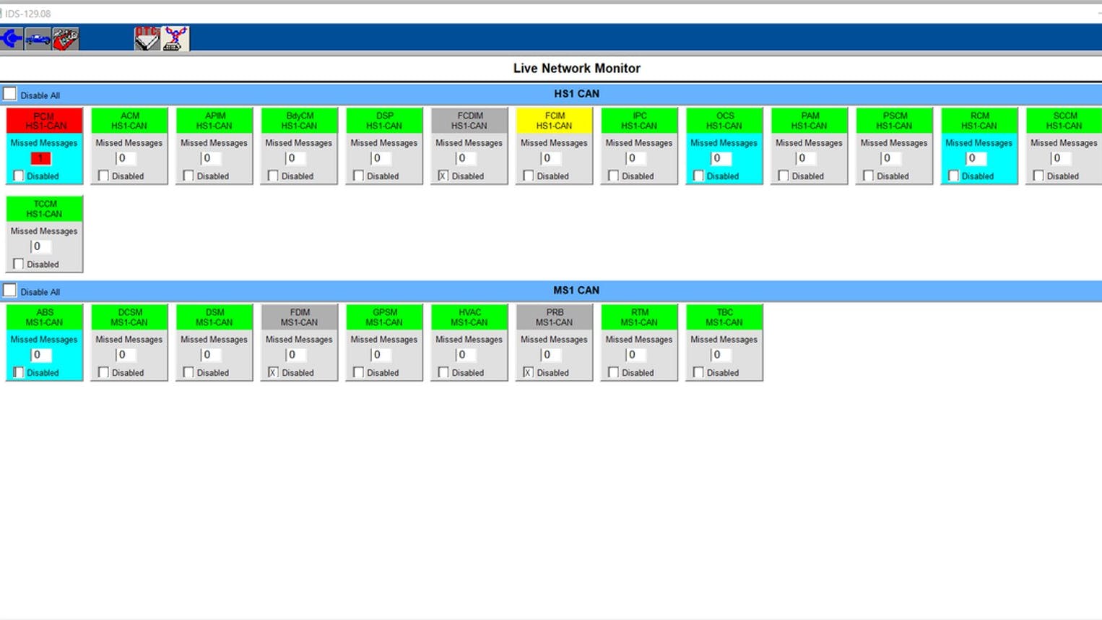Check Disable All for HS1 CAN

click(9, 92)
